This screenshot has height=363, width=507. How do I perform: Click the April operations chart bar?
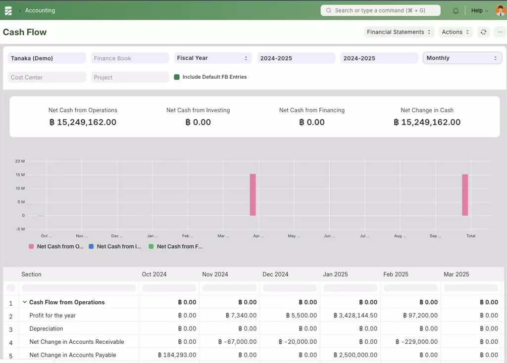point(253,195)
